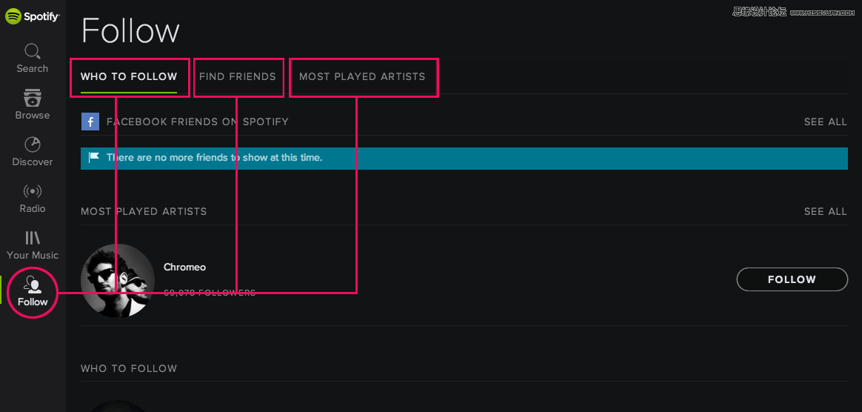Click the 'no more friends to show' message
This screenshot has height=412, width=862.
tap(215, 157)
